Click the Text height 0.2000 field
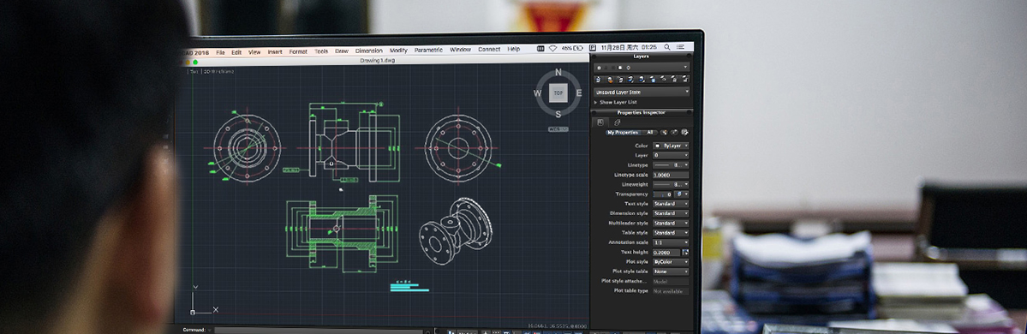 (666, 252)
